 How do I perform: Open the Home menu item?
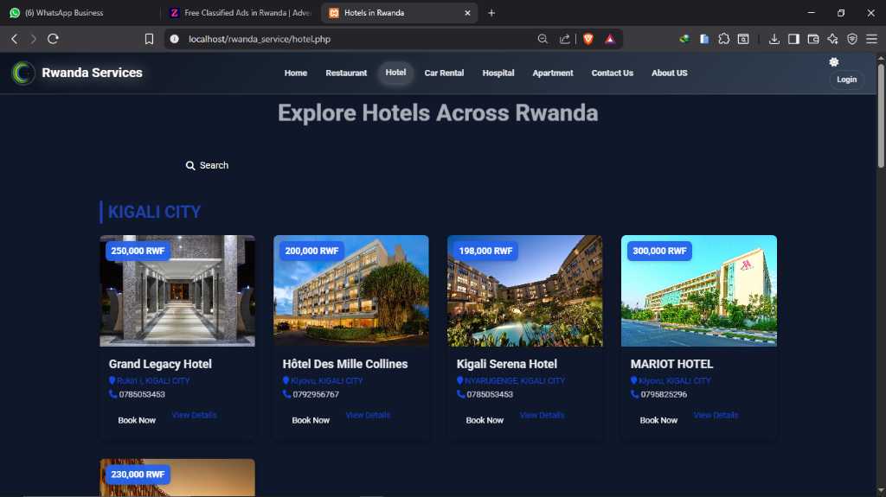click(x=296, y=73)
